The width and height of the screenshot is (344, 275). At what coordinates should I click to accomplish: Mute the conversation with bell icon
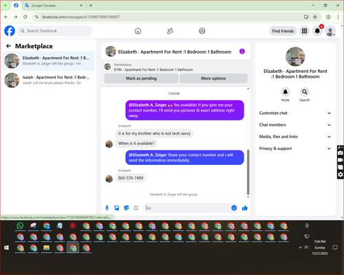(286, 92)
